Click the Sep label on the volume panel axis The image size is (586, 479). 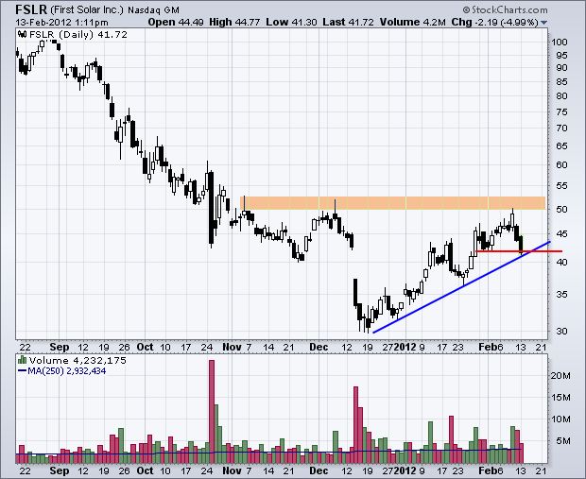click(60, 470)
